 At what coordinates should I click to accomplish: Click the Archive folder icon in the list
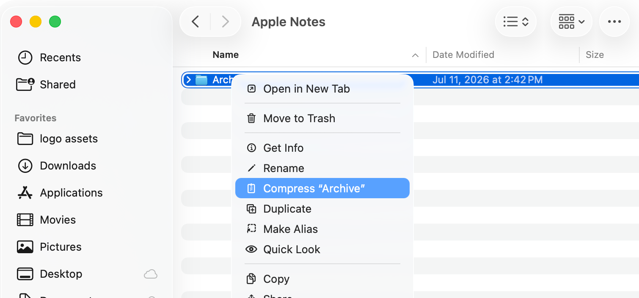click(201, 80)
